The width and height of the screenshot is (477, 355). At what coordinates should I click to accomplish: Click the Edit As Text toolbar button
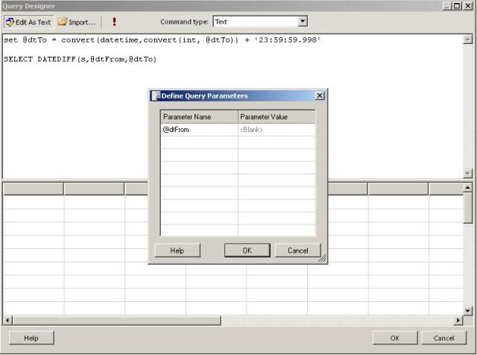click(29, 22)
